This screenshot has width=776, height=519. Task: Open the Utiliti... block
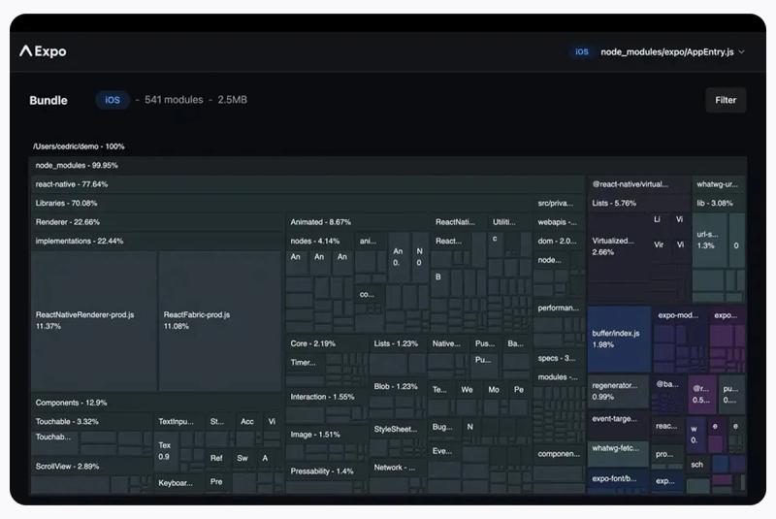pos(508,222)
